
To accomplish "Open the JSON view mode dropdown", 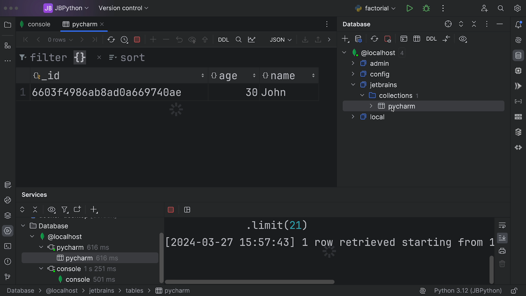I will [x=280, y=40].
